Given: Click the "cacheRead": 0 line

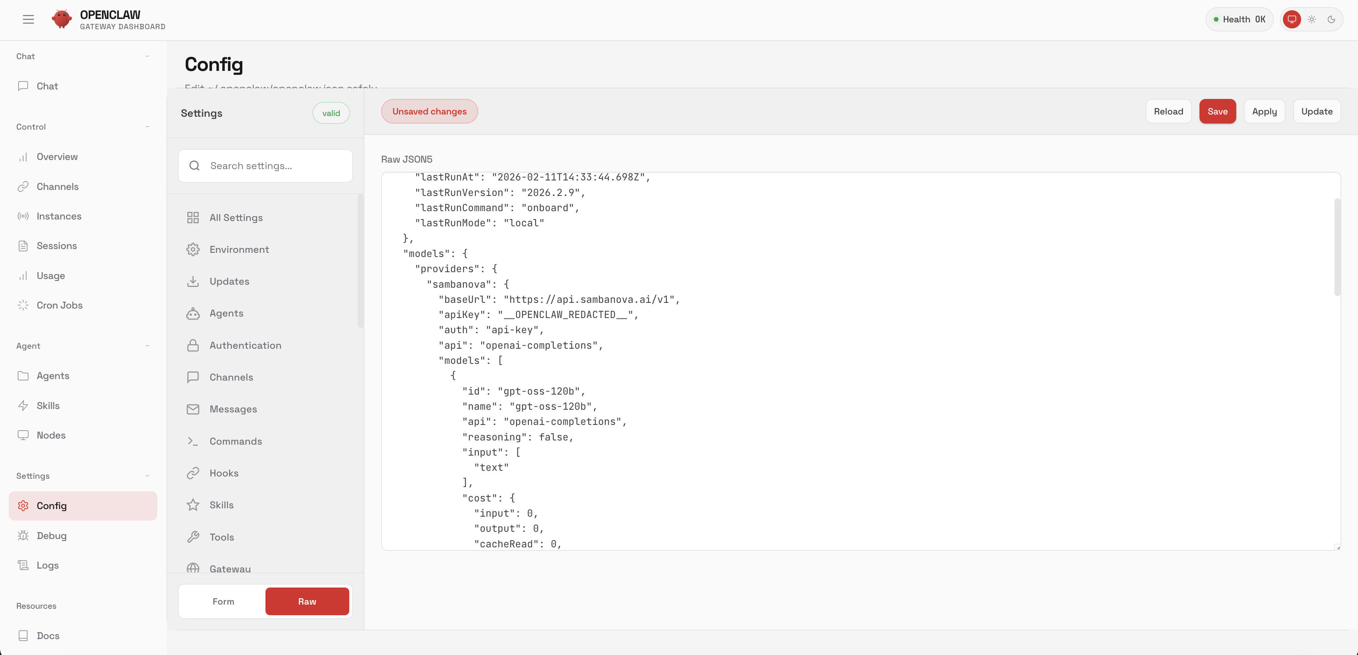Looking at the screenshot, I should tap(518, 544).
